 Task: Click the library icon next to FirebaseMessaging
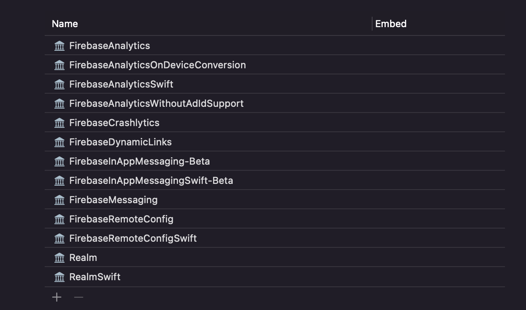click(59, 200)
